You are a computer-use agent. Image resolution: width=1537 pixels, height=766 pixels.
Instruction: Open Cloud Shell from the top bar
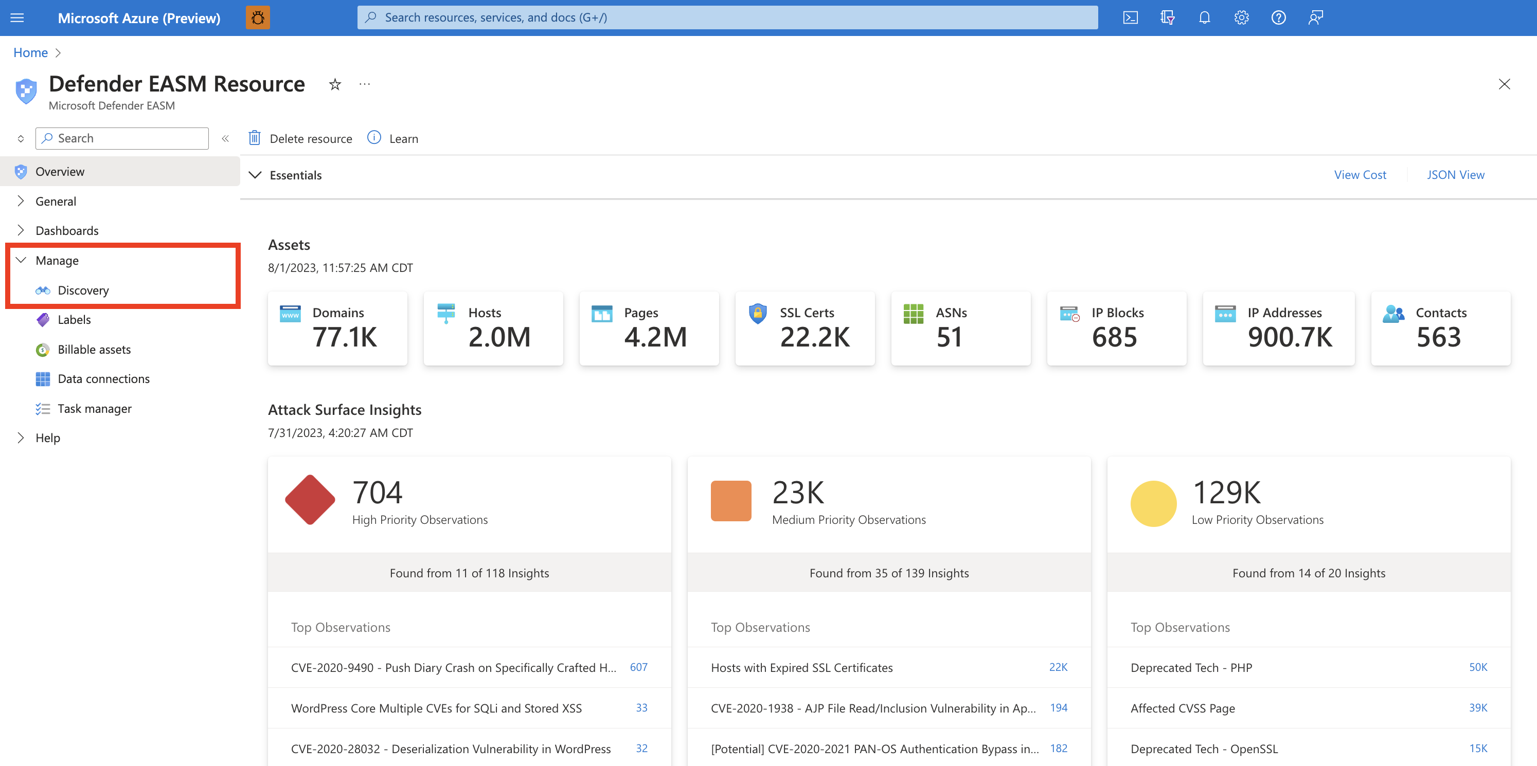(x=1130, y=17)
